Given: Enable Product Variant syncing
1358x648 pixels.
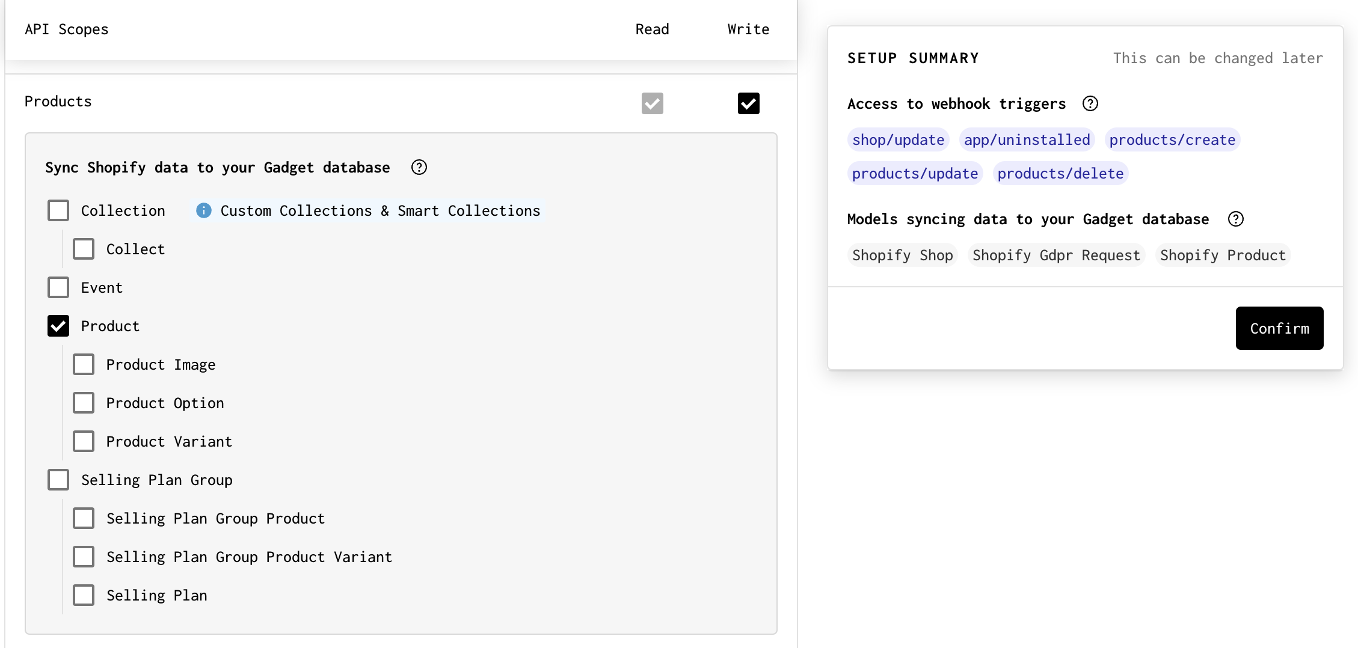Looking at the screenshot, I should [x=84, y=441].
